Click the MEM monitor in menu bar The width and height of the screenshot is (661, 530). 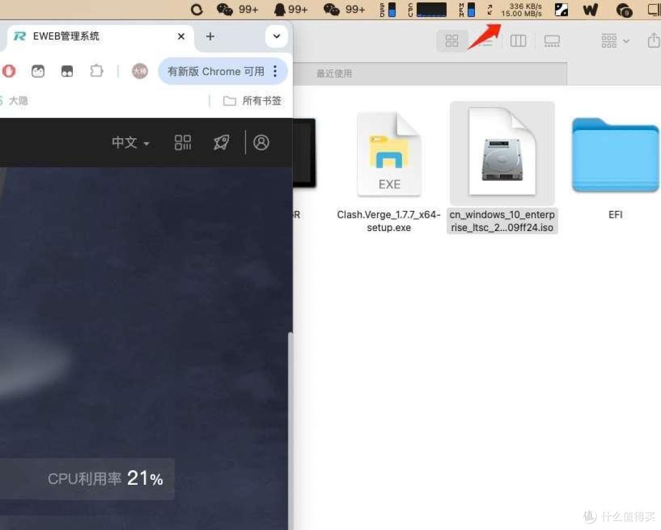467,10
